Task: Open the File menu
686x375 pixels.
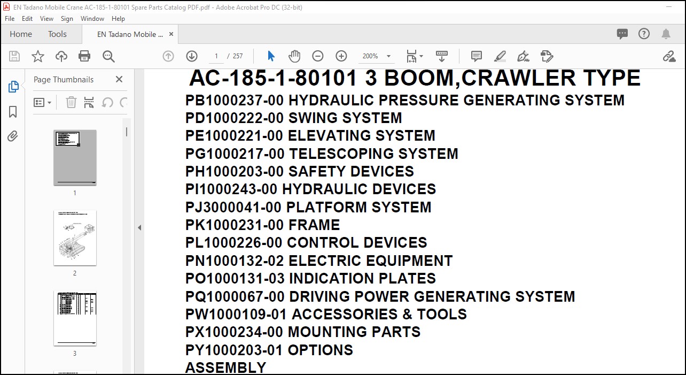Action: (10, 18)
